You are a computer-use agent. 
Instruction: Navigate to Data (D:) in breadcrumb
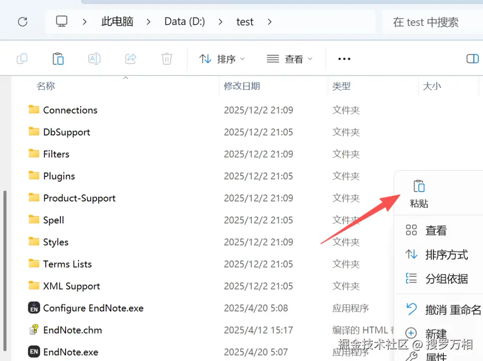184,22
